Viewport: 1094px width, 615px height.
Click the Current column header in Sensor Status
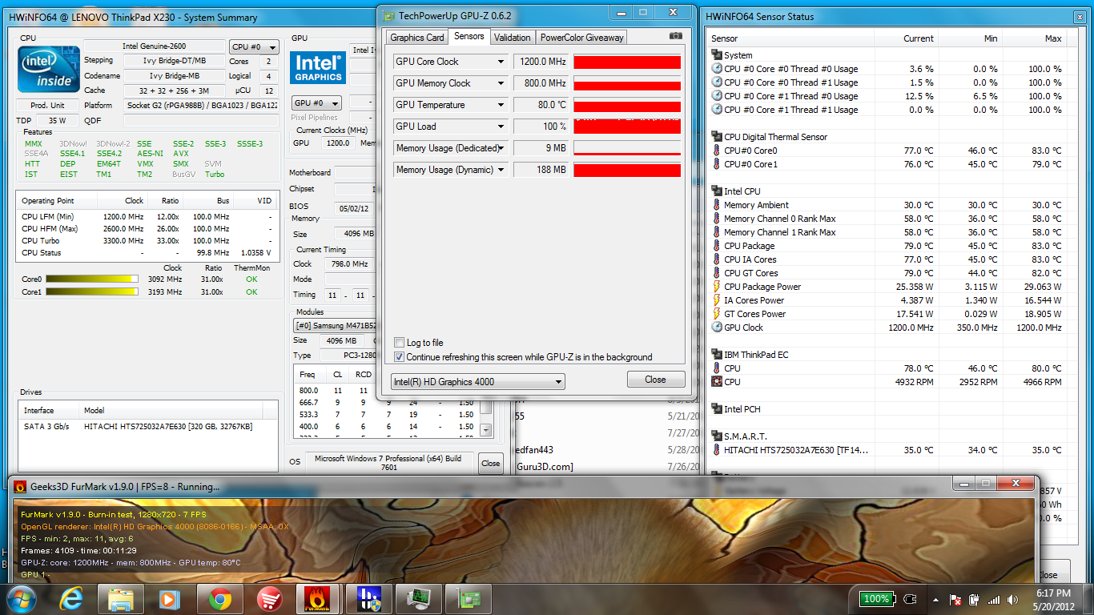coord(907,38)
